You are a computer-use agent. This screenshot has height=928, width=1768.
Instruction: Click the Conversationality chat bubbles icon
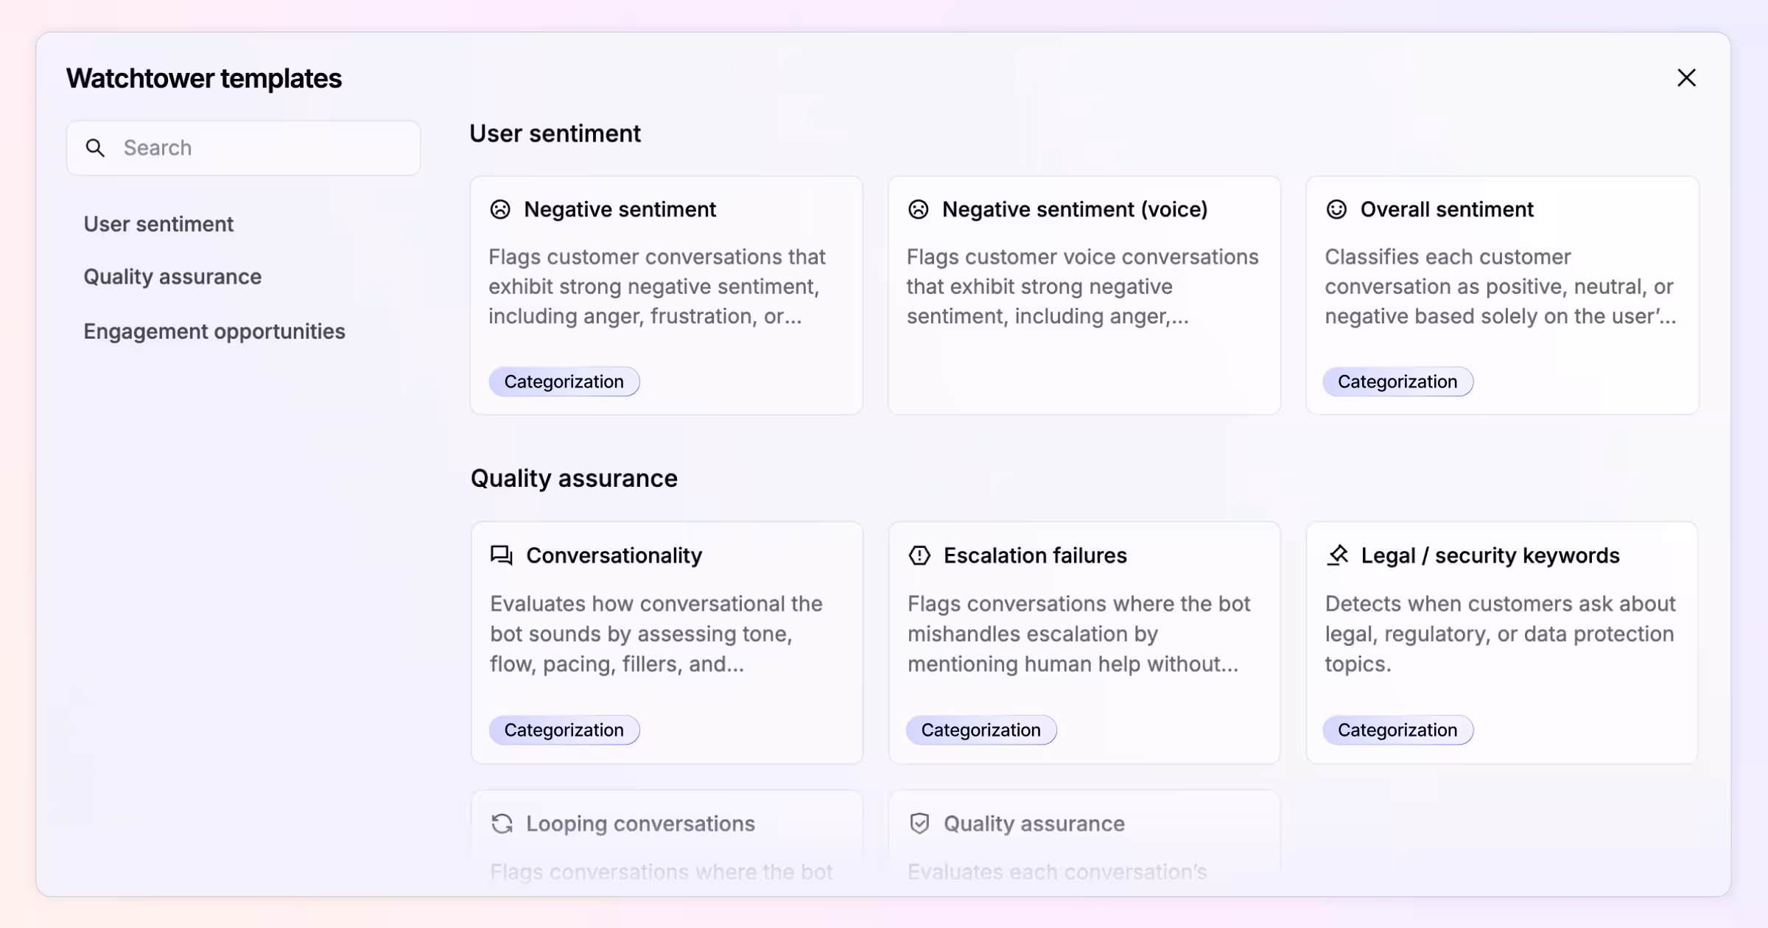pyautogui.click(x=502, y=555)
